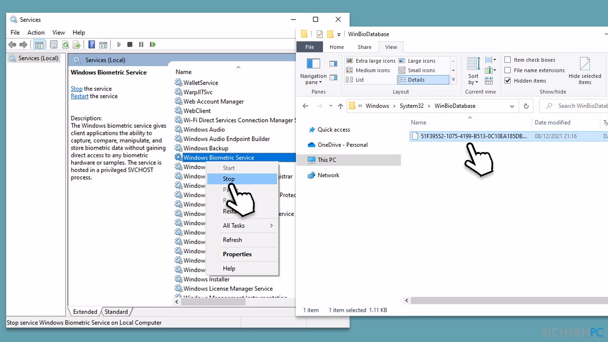Click the Export List toolbar icon
The width and height of the screenshot is (608, 342).
pos(76,45)
